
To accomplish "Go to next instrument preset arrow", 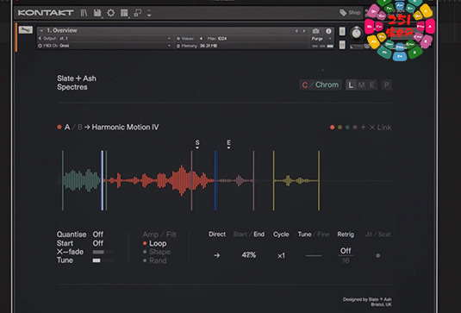I will point(304,31).
